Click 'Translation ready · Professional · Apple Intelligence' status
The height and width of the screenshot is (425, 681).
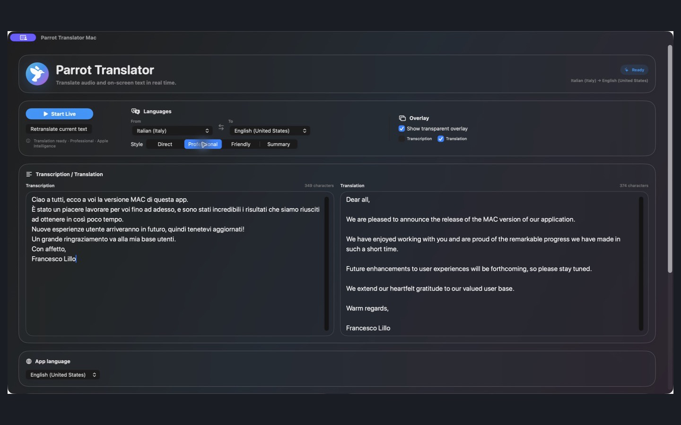point(71,144)
